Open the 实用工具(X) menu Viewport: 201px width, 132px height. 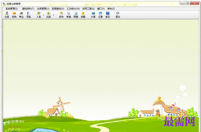pyautogui.click(x=89, y=9)
